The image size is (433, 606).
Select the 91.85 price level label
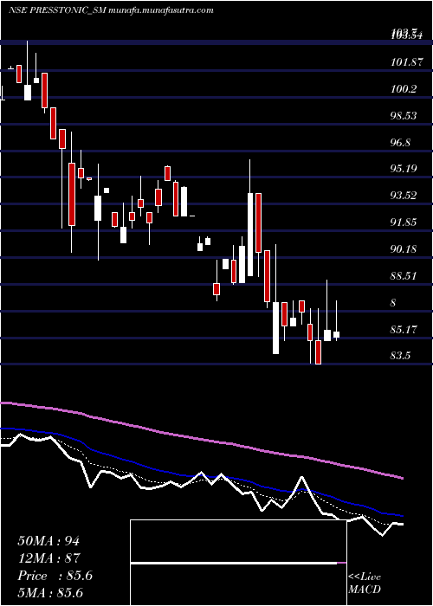pyautogui.click(x=404, y=222)
